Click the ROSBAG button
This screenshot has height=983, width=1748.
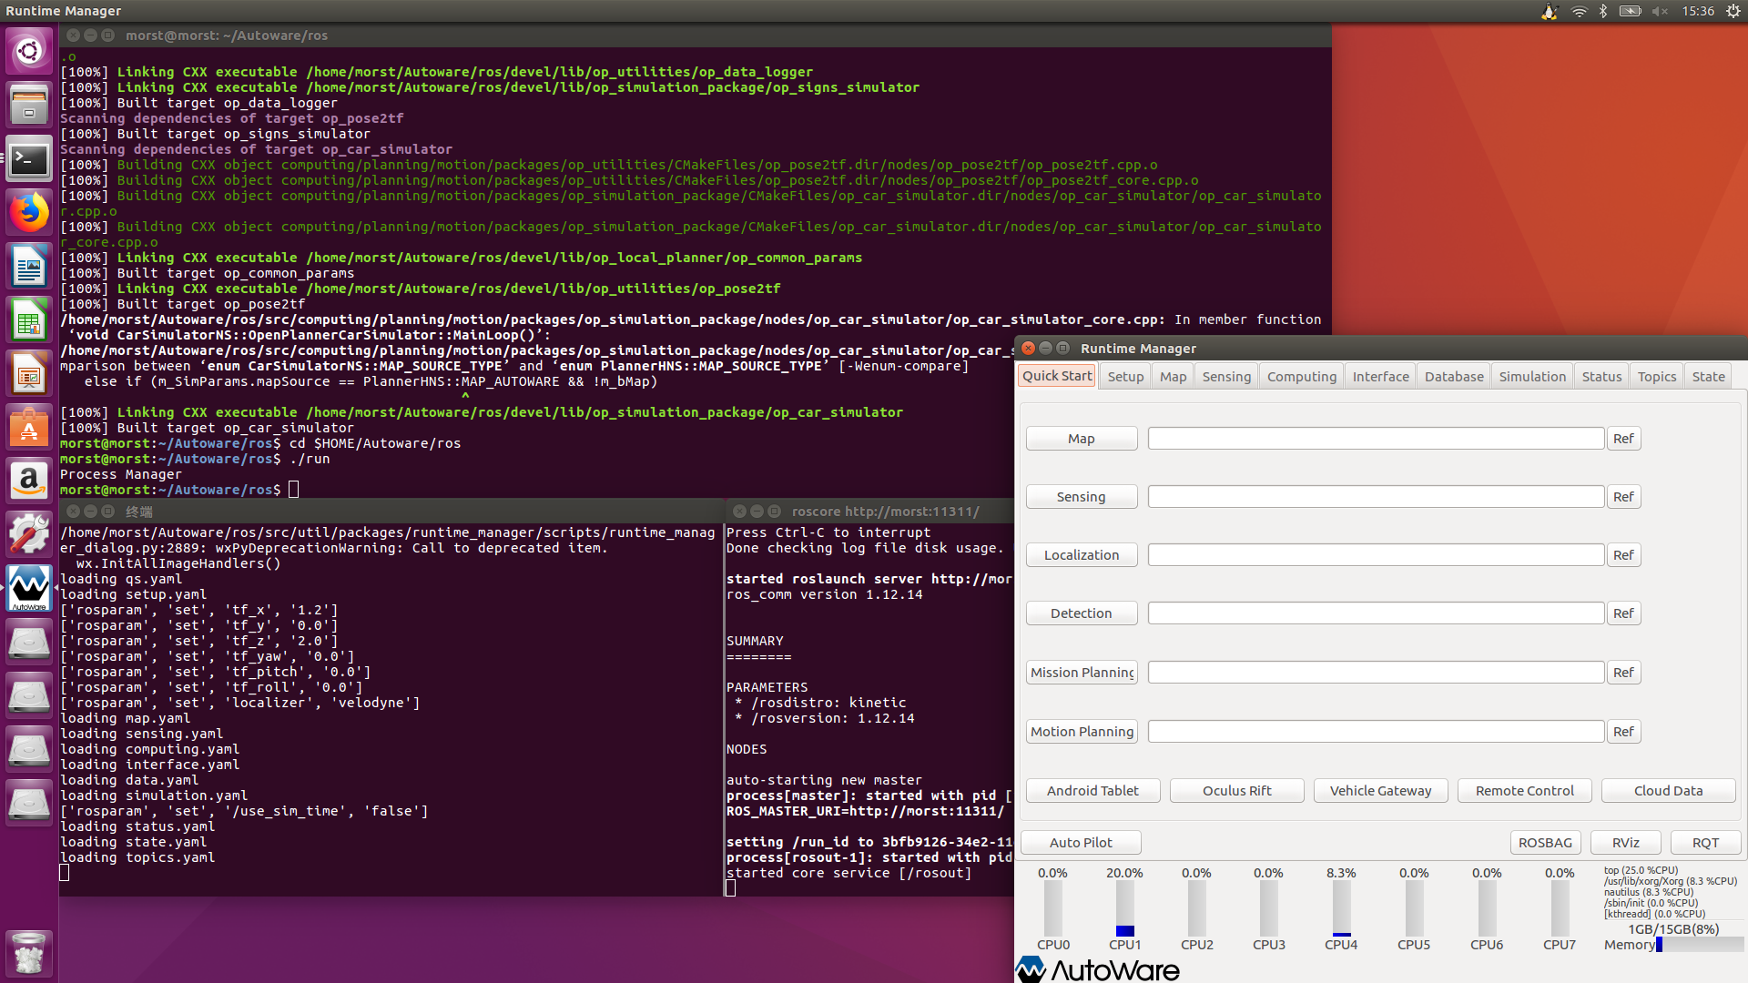(1544, 843)
